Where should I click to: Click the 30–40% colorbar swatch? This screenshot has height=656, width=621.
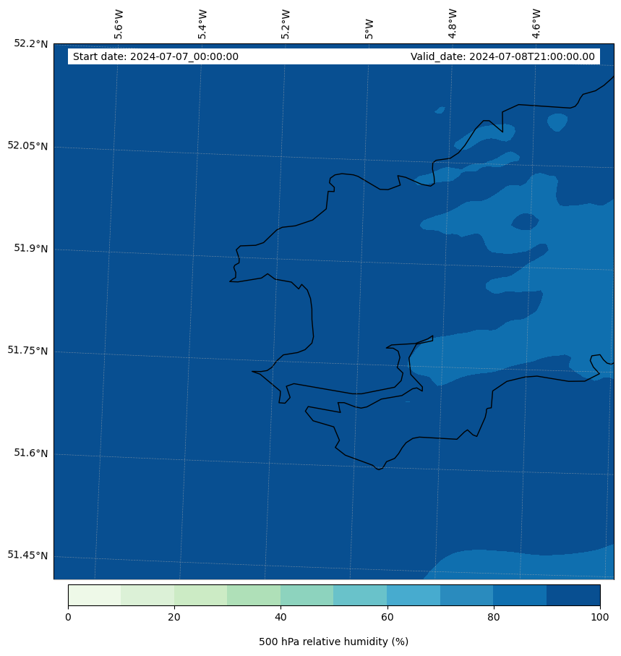coord(254,595)
